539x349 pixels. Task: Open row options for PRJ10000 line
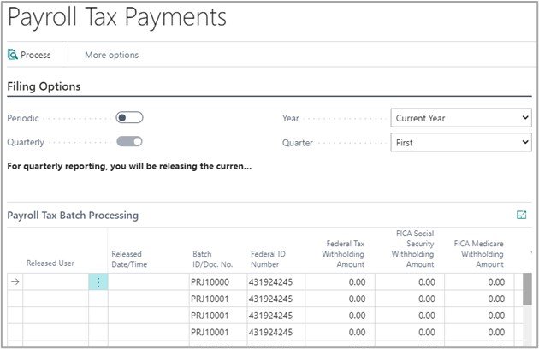click(x=98, y=282)
